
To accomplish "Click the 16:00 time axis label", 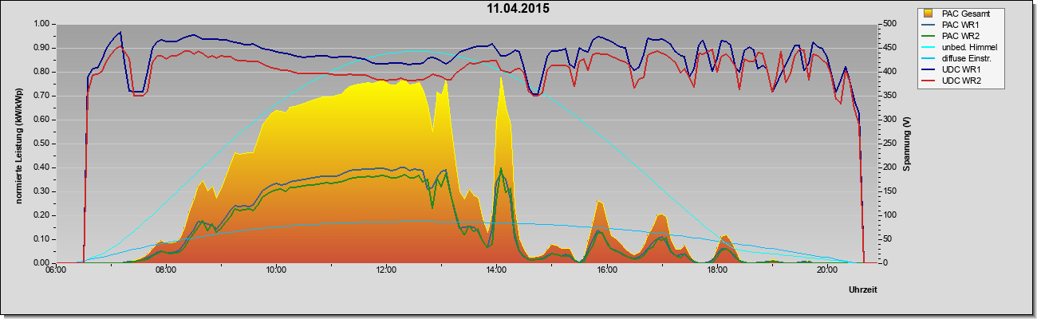I will [606, 270].
